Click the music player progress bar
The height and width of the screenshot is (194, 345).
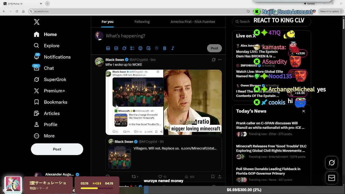[x=97, y=188]
